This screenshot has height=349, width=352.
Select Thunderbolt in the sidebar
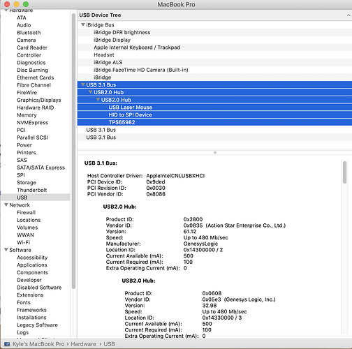32,190
